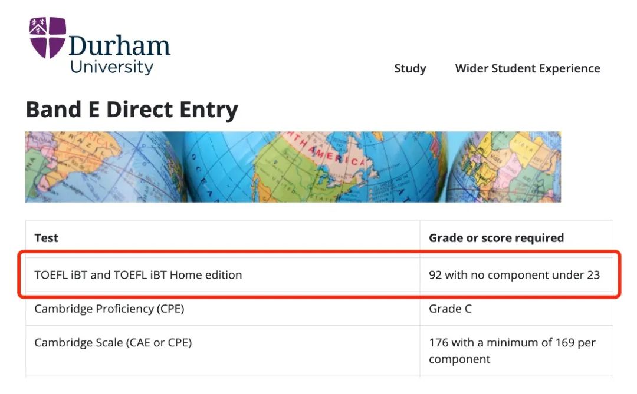Select the Cambridge Proficiency (CPE) cell
Screen dimensions: 637x394
coord(222,309)
